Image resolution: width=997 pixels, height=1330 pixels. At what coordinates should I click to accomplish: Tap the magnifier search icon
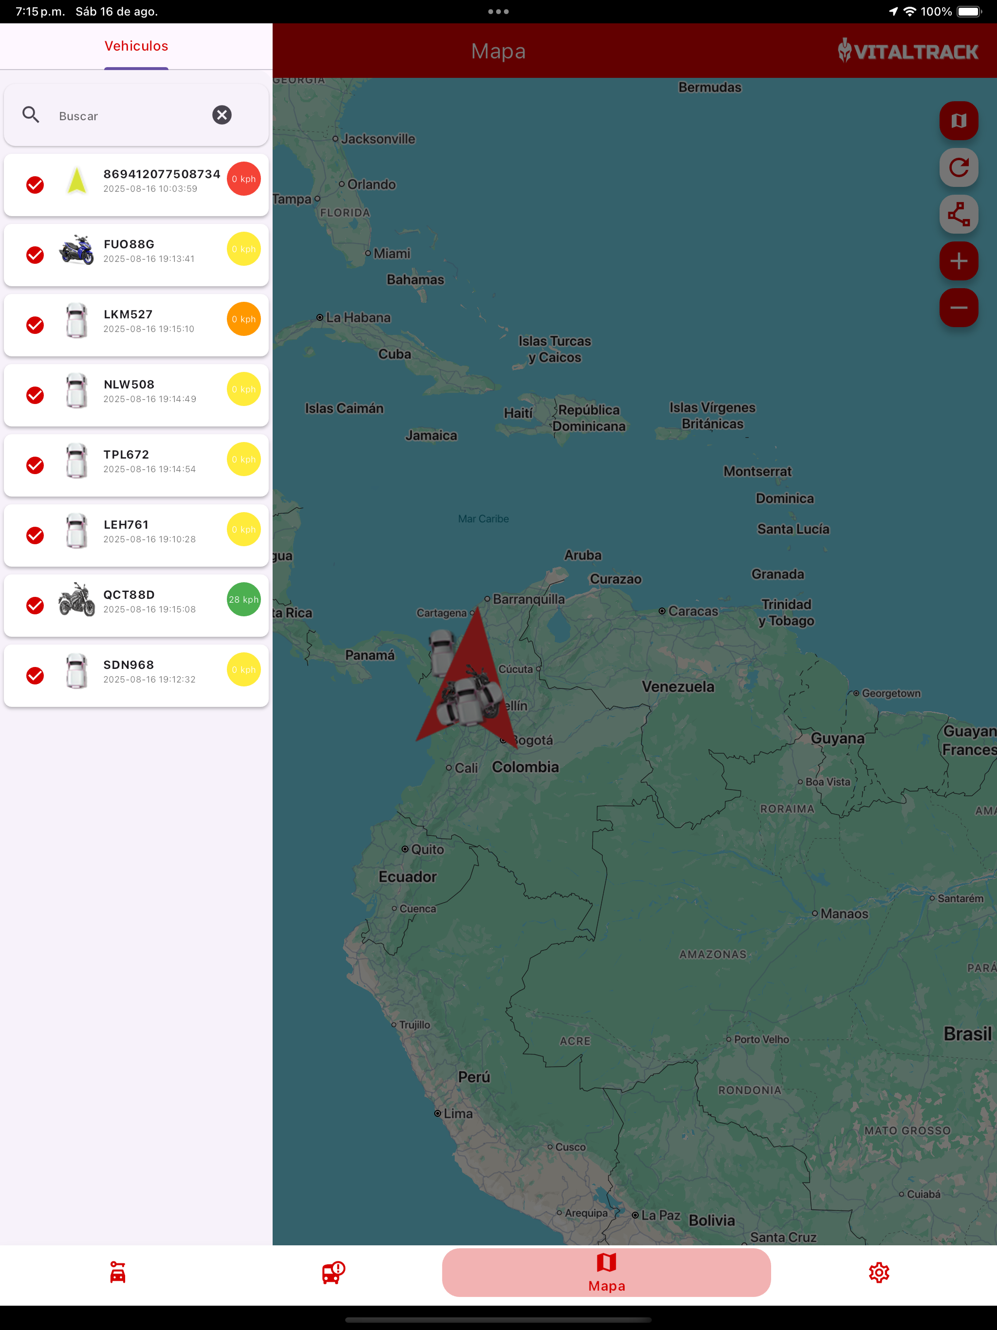(31, 115)
